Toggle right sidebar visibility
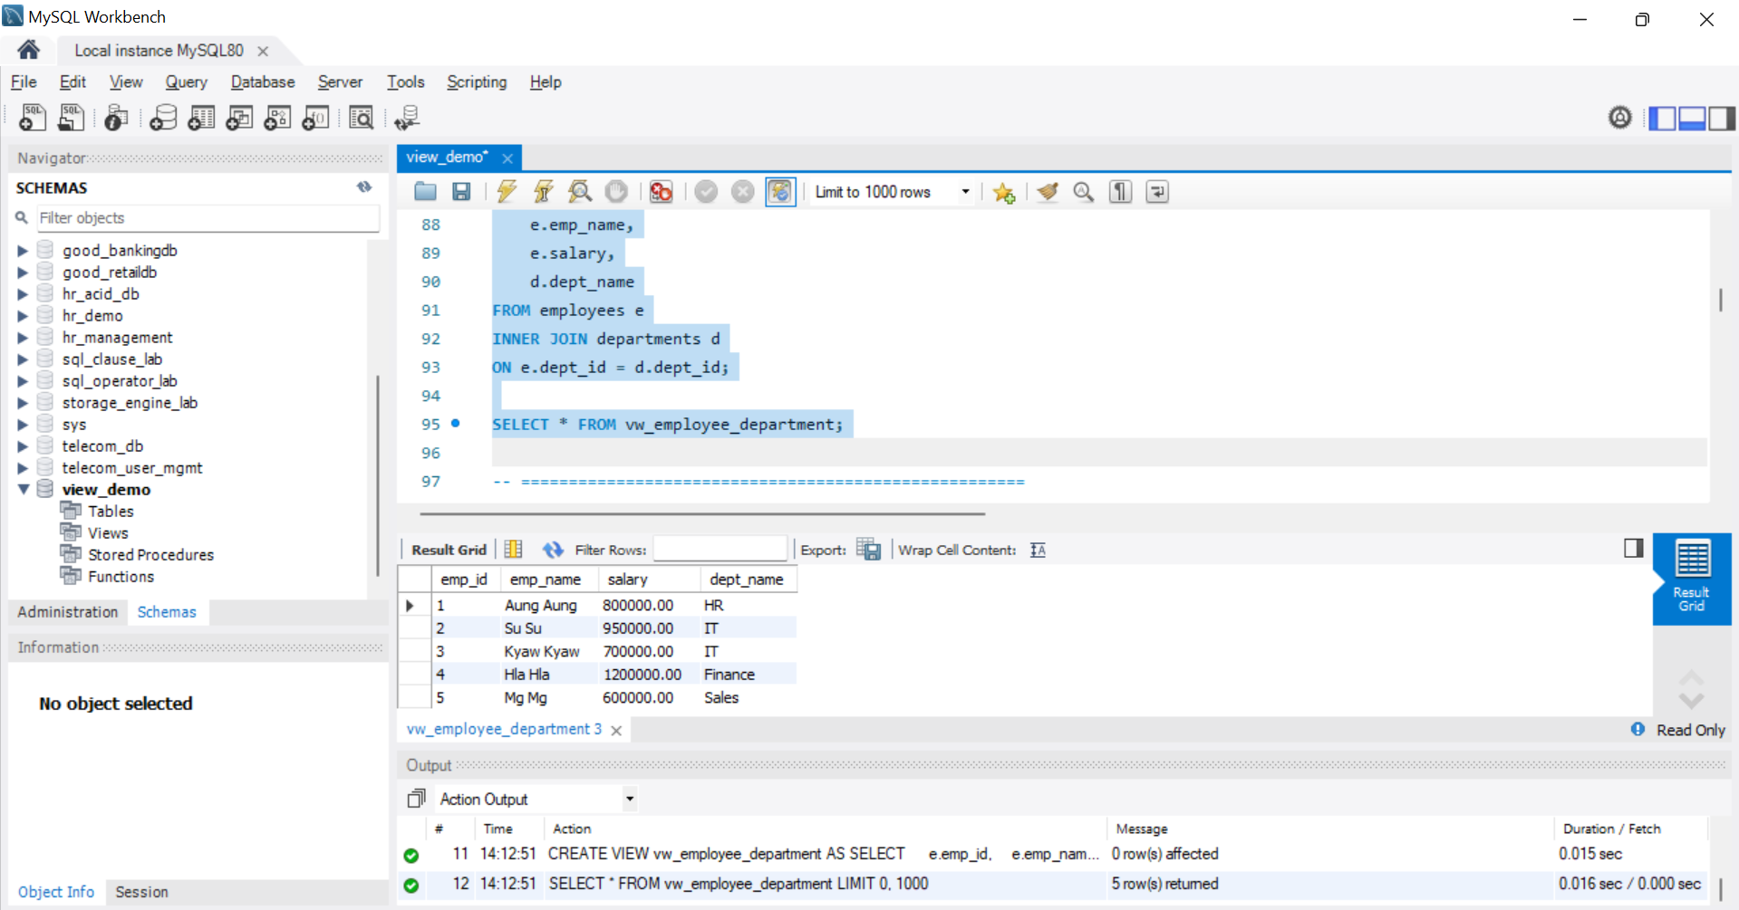1739x910 pixels. (x=1722, y=118)
